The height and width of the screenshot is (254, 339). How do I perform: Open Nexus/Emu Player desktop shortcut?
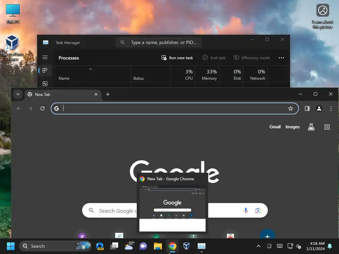[13, 48]
